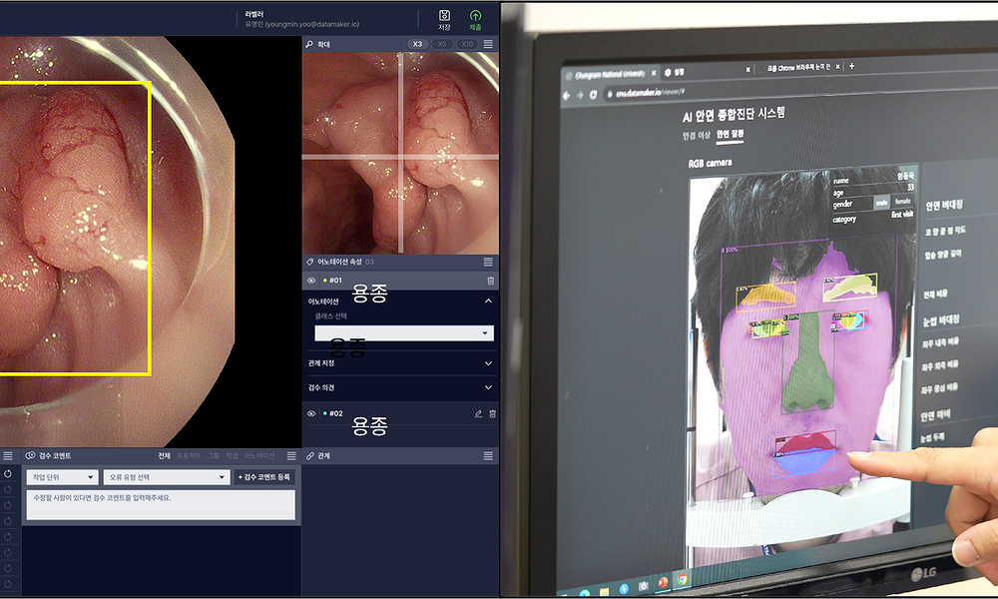Open a new browser tab with the plus
The image size is (998, 599).
point(851,66)
